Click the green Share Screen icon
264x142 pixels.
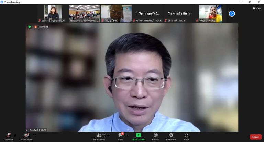pyautogui.click(x=139, y=135)
